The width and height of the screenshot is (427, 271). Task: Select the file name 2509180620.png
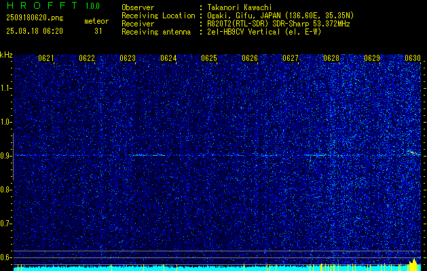pos(35,18)
